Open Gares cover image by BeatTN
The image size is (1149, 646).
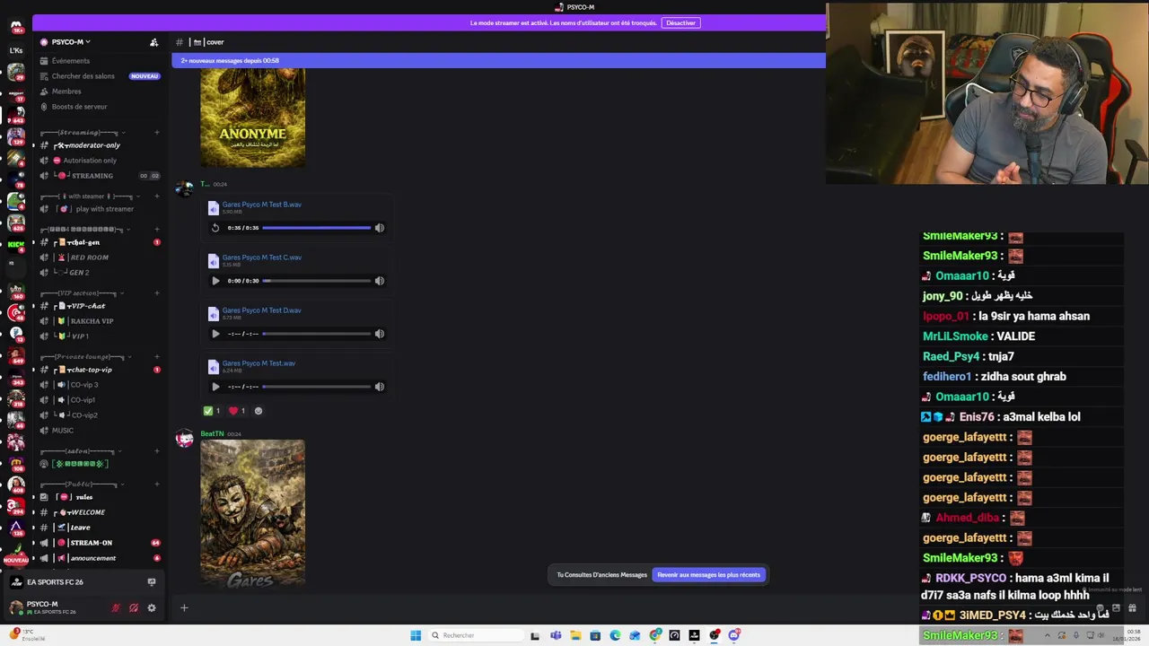coord(252,513)
